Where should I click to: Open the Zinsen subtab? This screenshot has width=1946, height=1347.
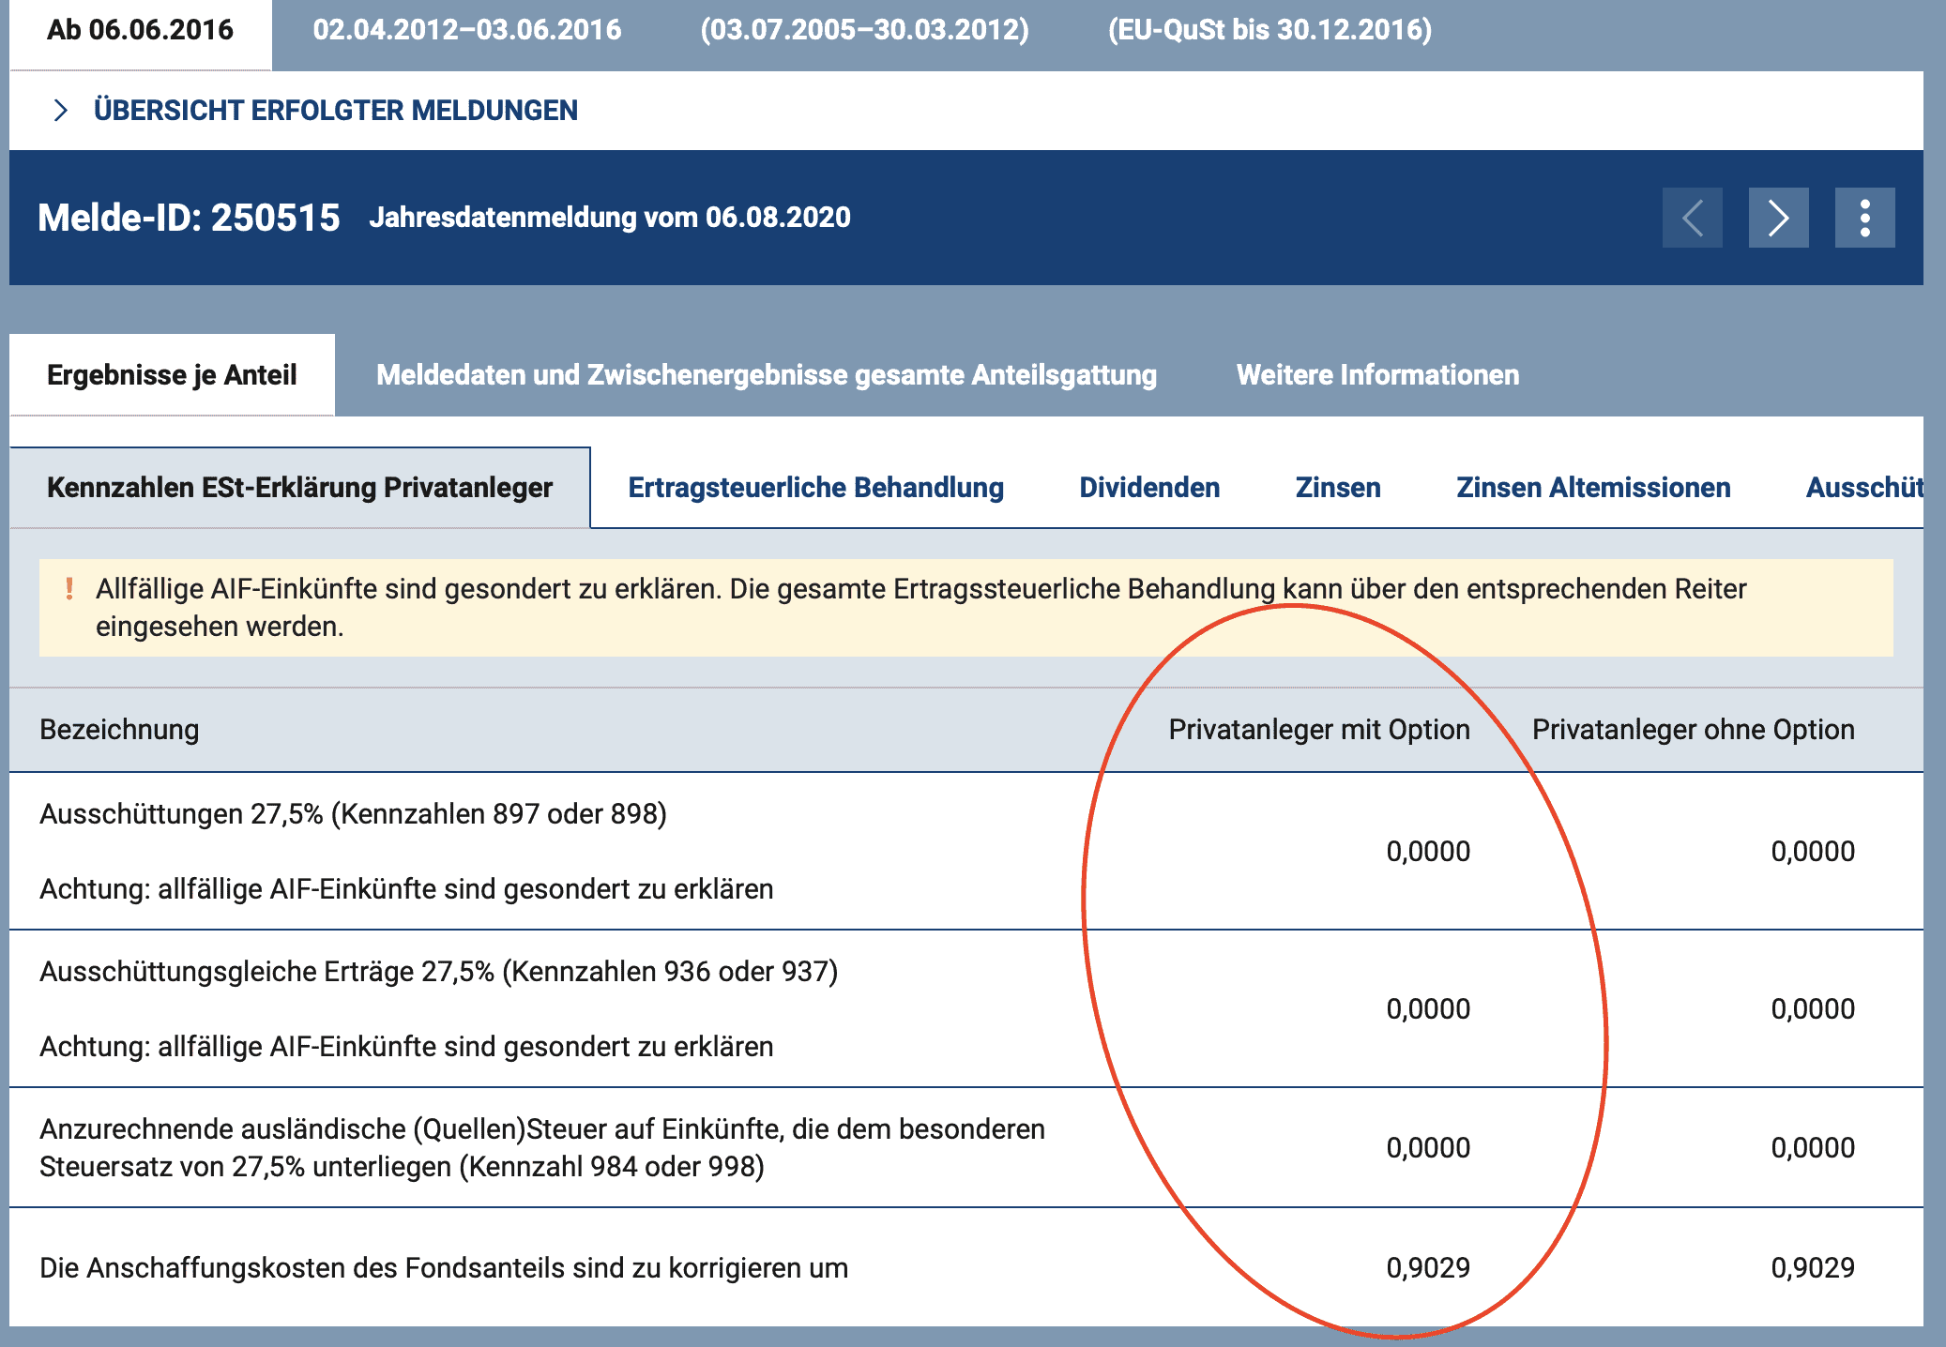pyautogui.click(x=1337, y=488)
